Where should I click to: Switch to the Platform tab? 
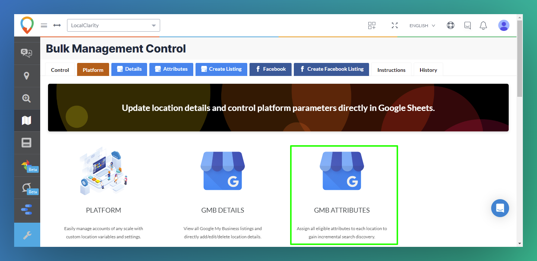pos(93,70)
